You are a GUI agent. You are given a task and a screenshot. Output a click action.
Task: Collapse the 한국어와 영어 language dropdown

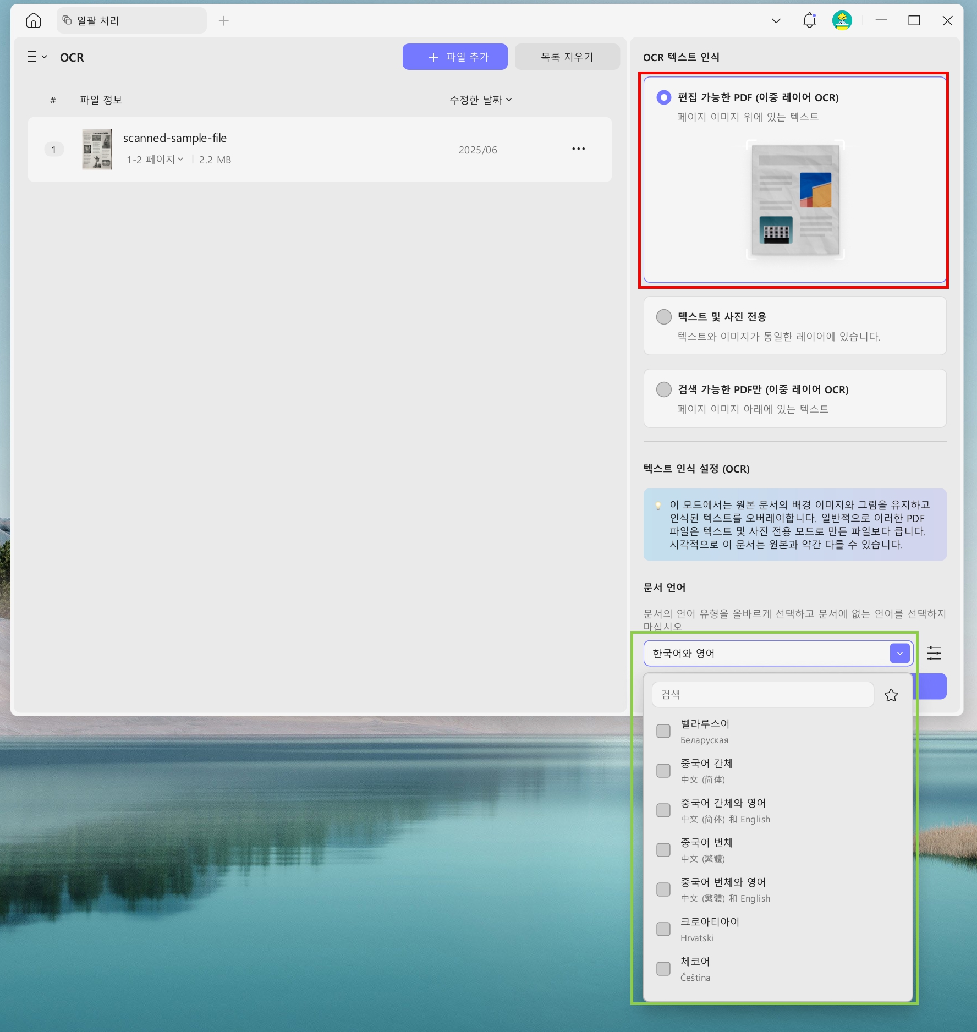[899, 654]
